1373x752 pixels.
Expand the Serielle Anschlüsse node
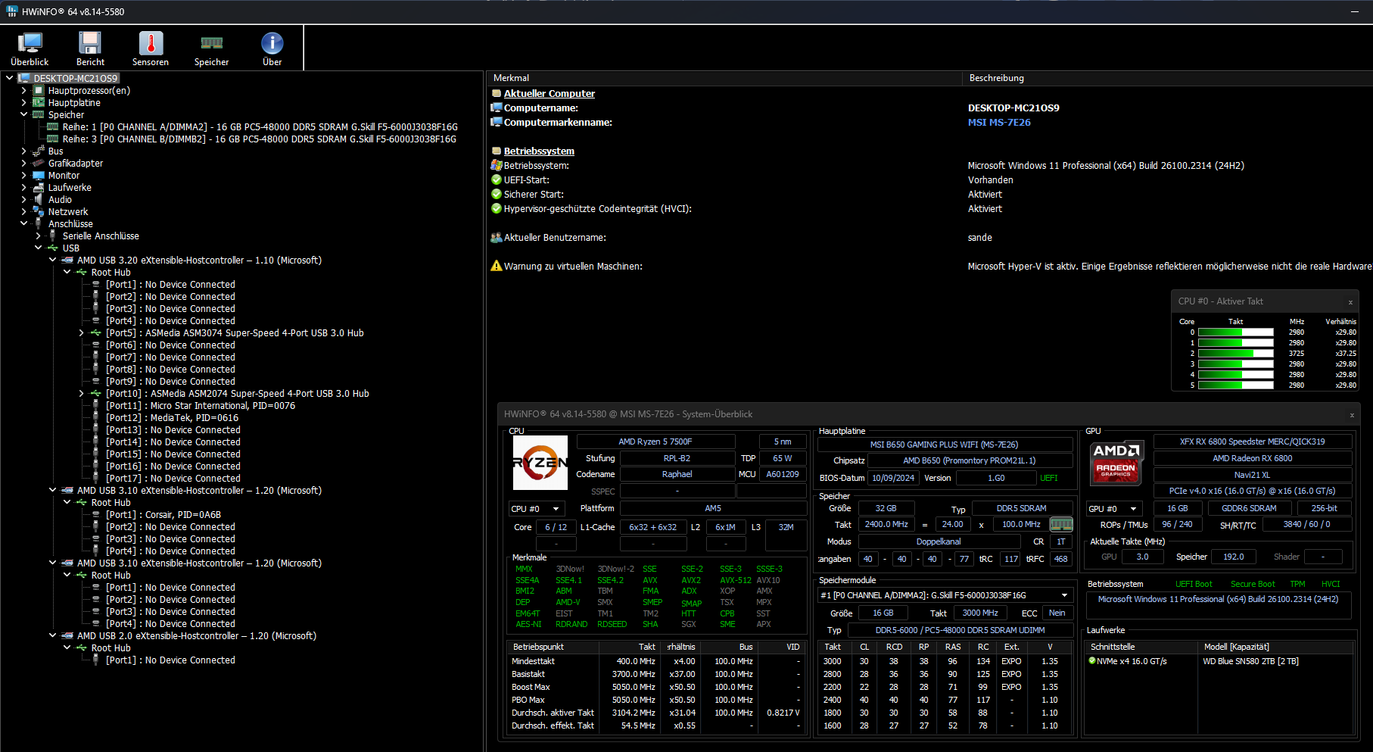(x=38, y=236)
